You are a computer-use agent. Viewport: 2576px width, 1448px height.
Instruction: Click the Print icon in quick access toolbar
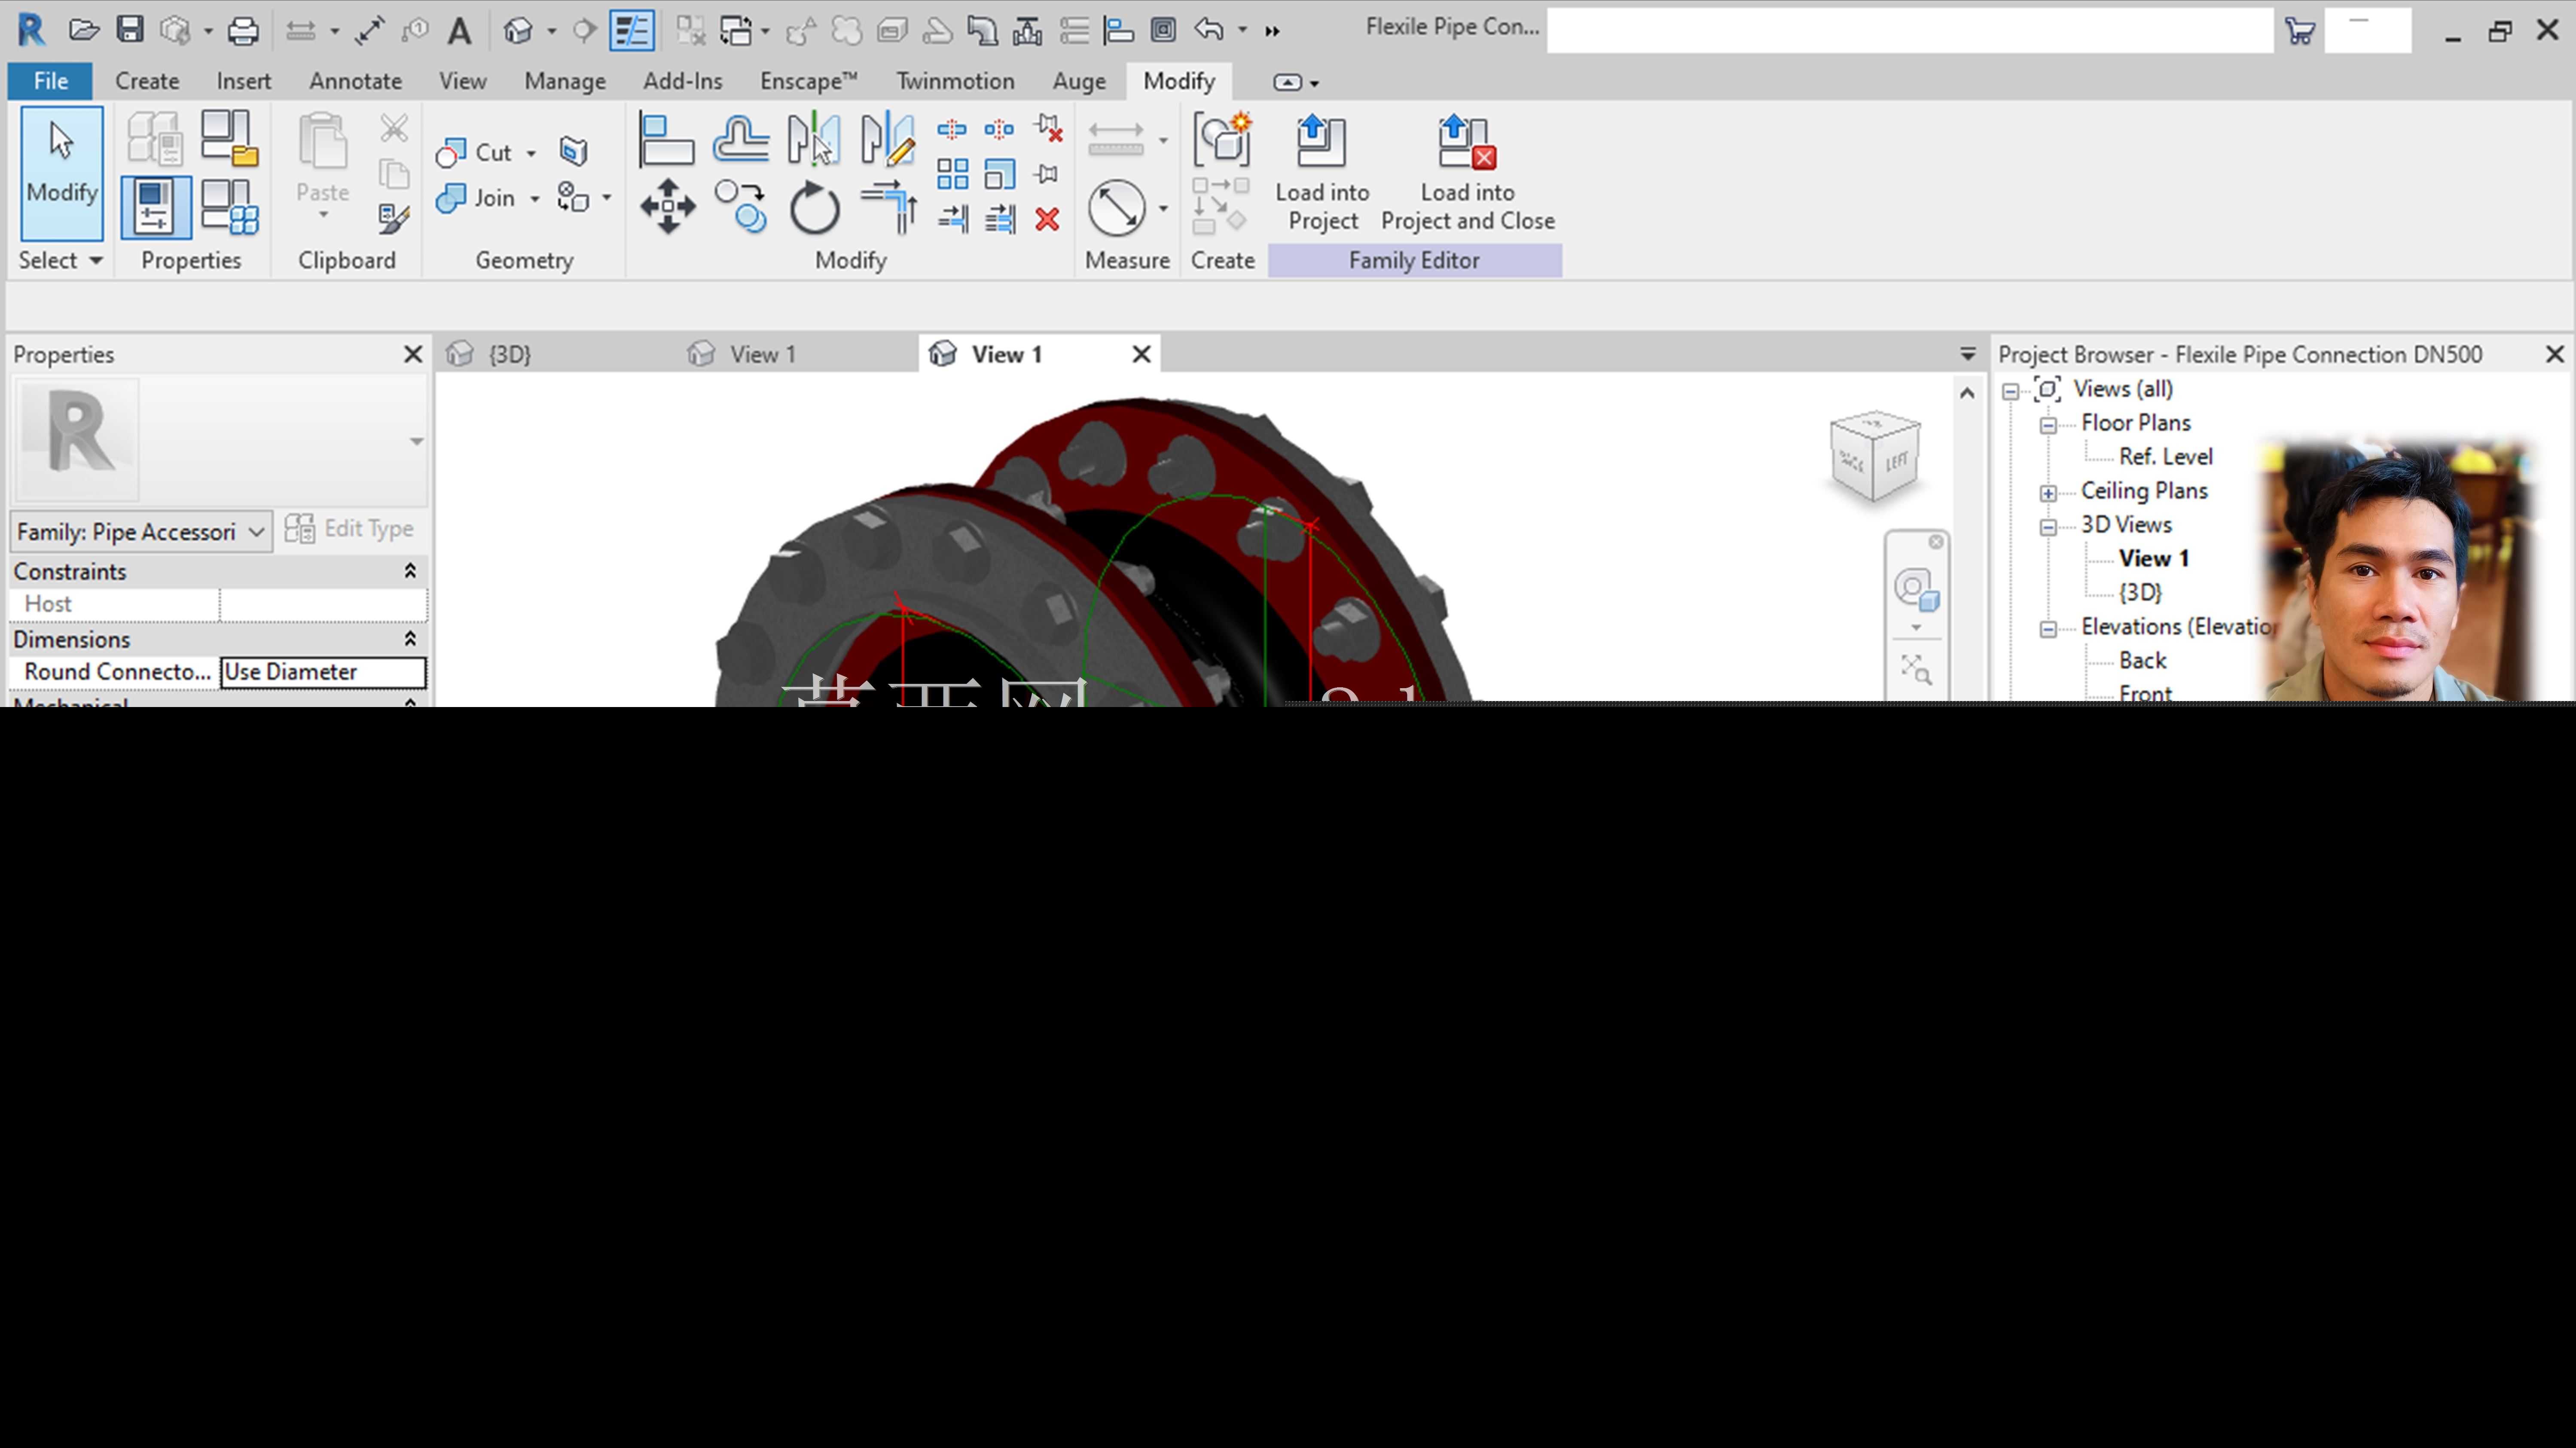pos(243,31)
